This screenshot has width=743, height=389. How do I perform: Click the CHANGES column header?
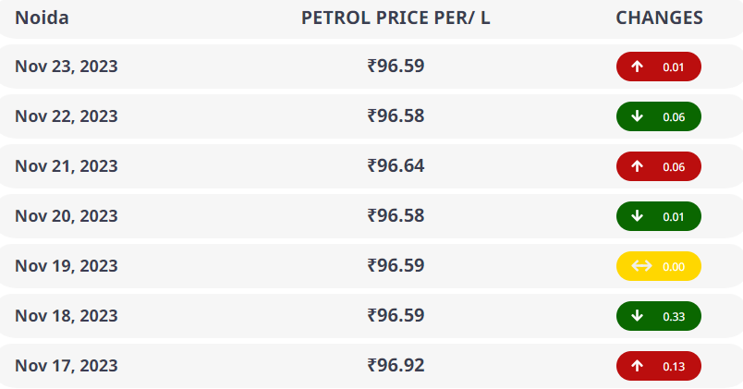[659, 18]
